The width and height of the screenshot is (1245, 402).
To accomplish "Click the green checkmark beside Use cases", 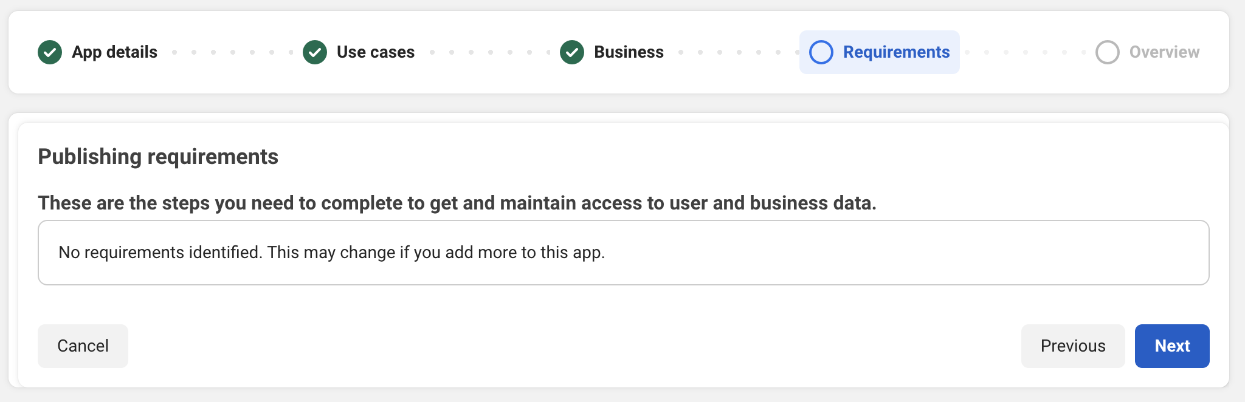I will (315, 52).
